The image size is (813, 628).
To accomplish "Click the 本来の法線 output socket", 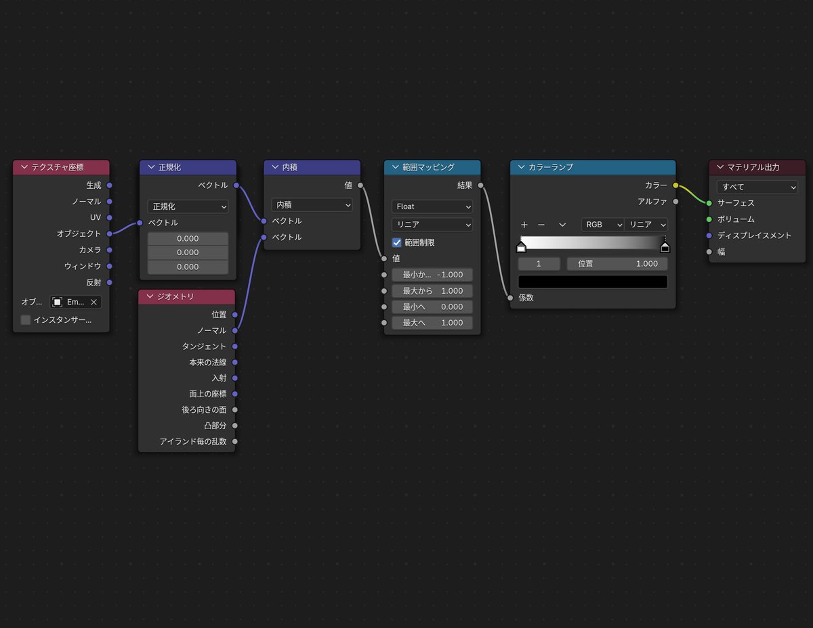I will pyautogui.click(x=235, y=362).
